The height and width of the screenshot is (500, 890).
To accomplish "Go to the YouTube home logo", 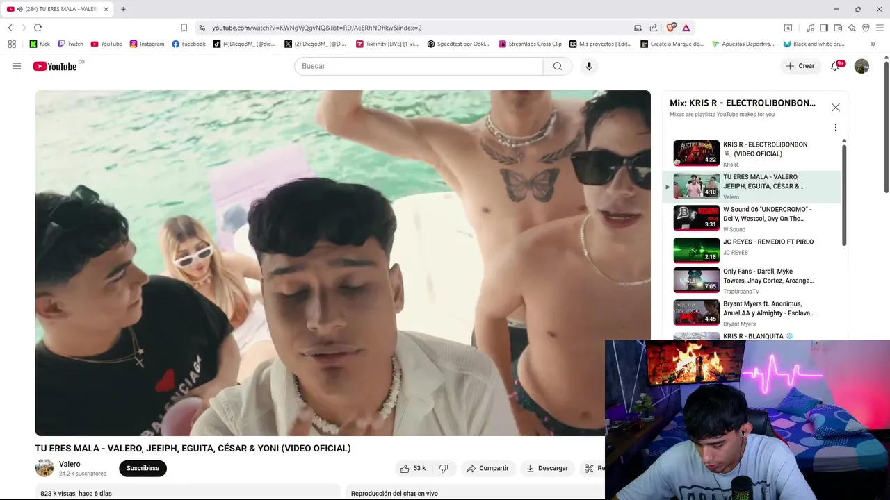I will [54, 66].
